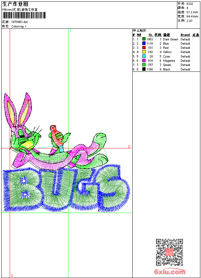Select the 'Black' description text
This screenshot has height=278, width=201.
point(167,69)
